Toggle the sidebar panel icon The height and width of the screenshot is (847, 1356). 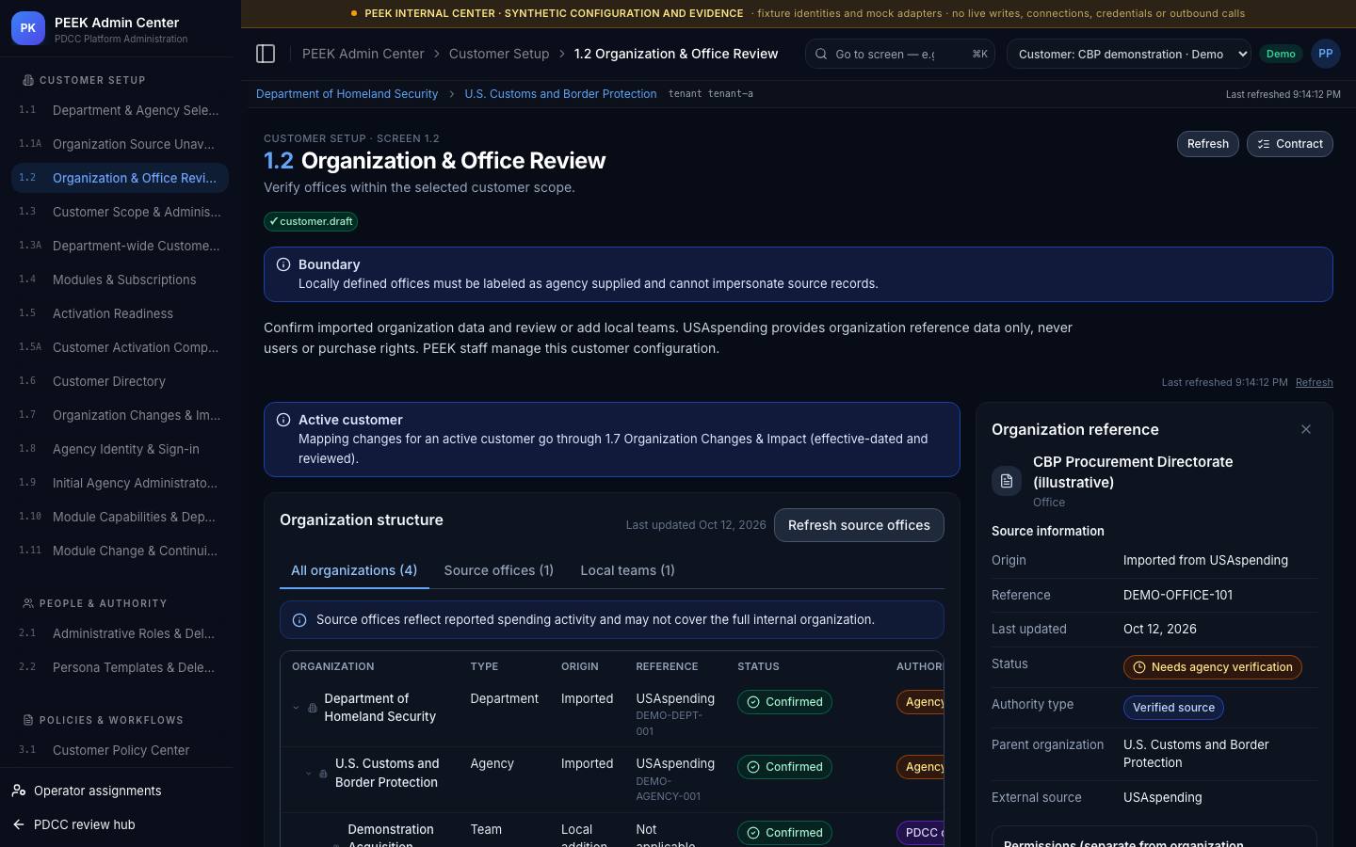tap(266, 54)
